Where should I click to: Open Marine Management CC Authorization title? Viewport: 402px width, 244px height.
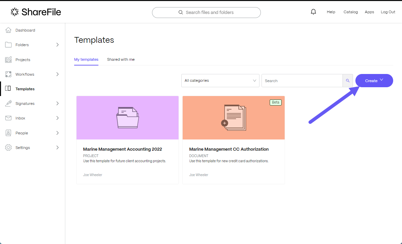pos(229,149)
